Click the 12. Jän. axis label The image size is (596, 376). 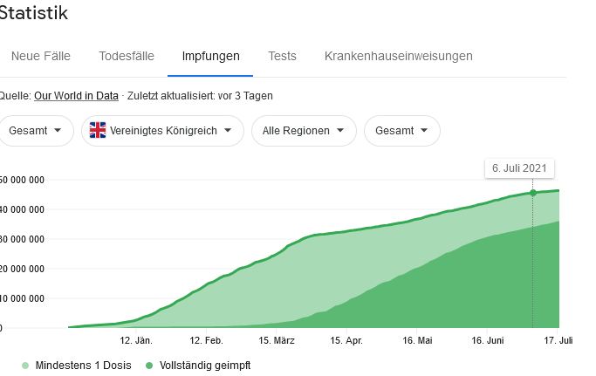(x=136, y=340)
